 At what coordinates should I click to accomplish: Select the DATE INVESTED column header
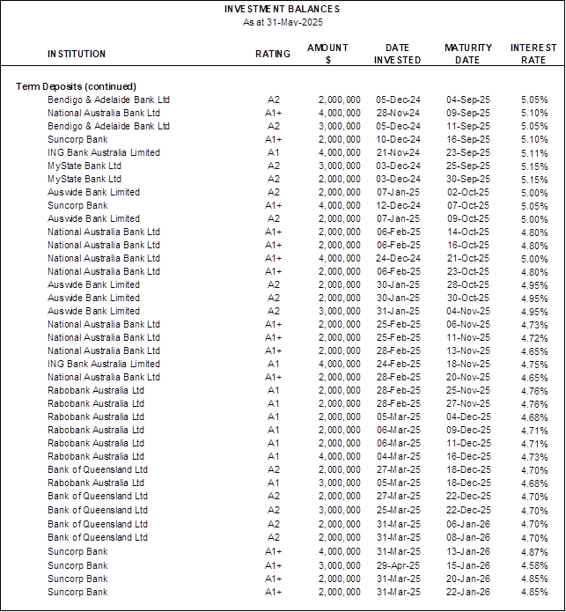point(398,54)
